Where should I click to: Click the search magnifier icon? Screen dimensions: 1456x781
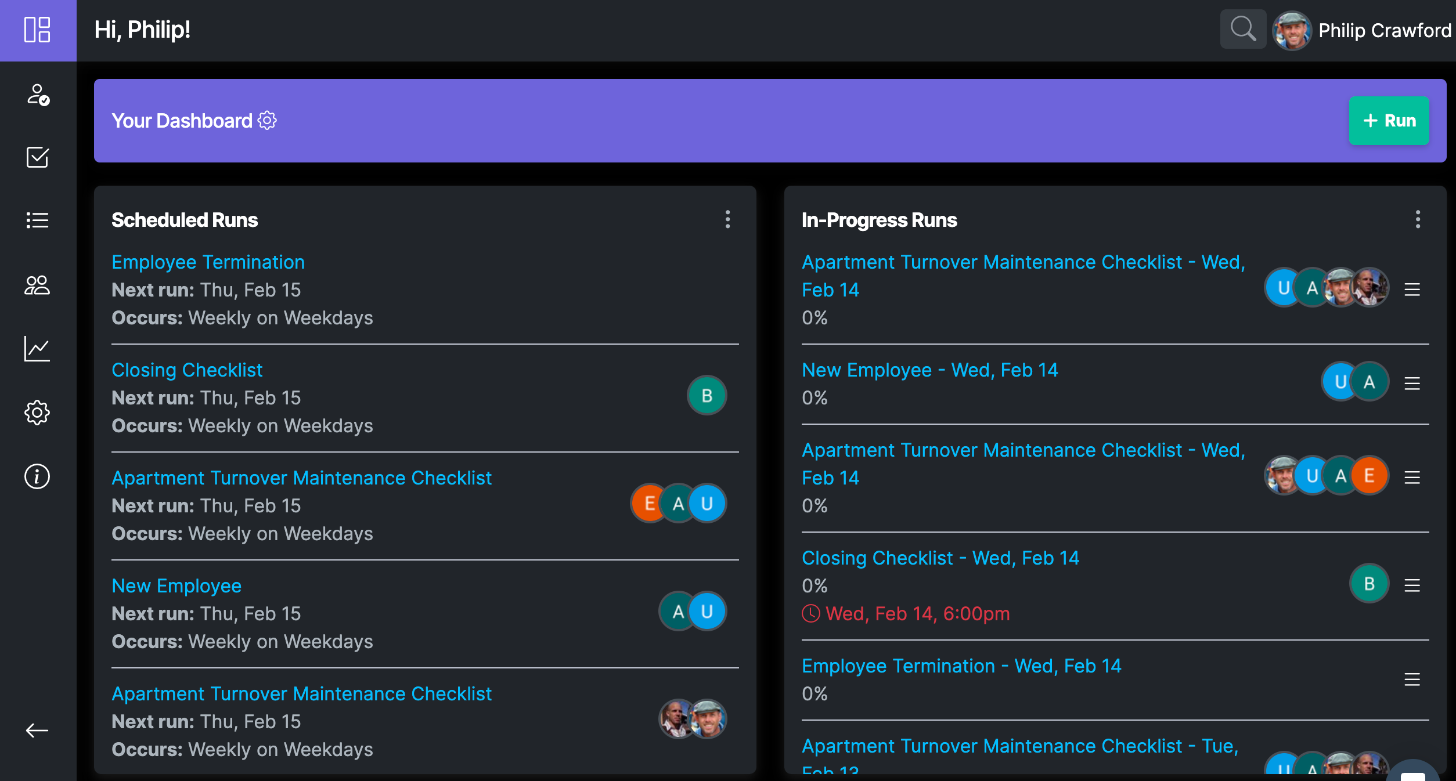click(x=1243, y=29)
